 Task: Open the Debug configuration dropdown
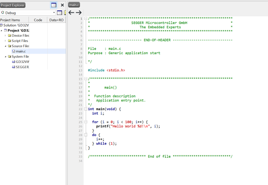(x=54, y=13)
